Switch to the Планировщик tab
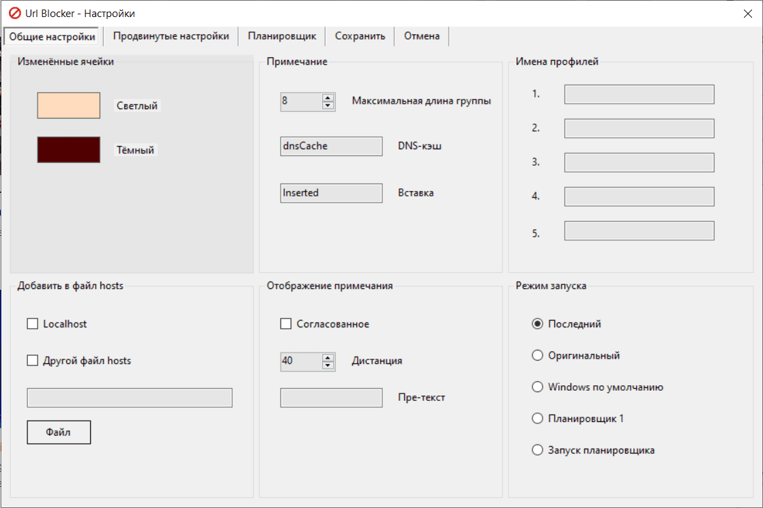 (x=282, y=36)
